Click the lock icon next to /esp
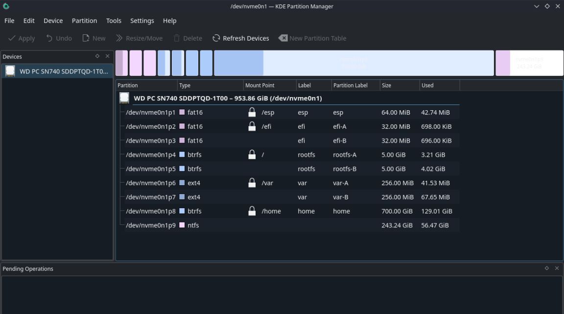The width and height of the screenshot is (564, 314). [x=252, y=112]
